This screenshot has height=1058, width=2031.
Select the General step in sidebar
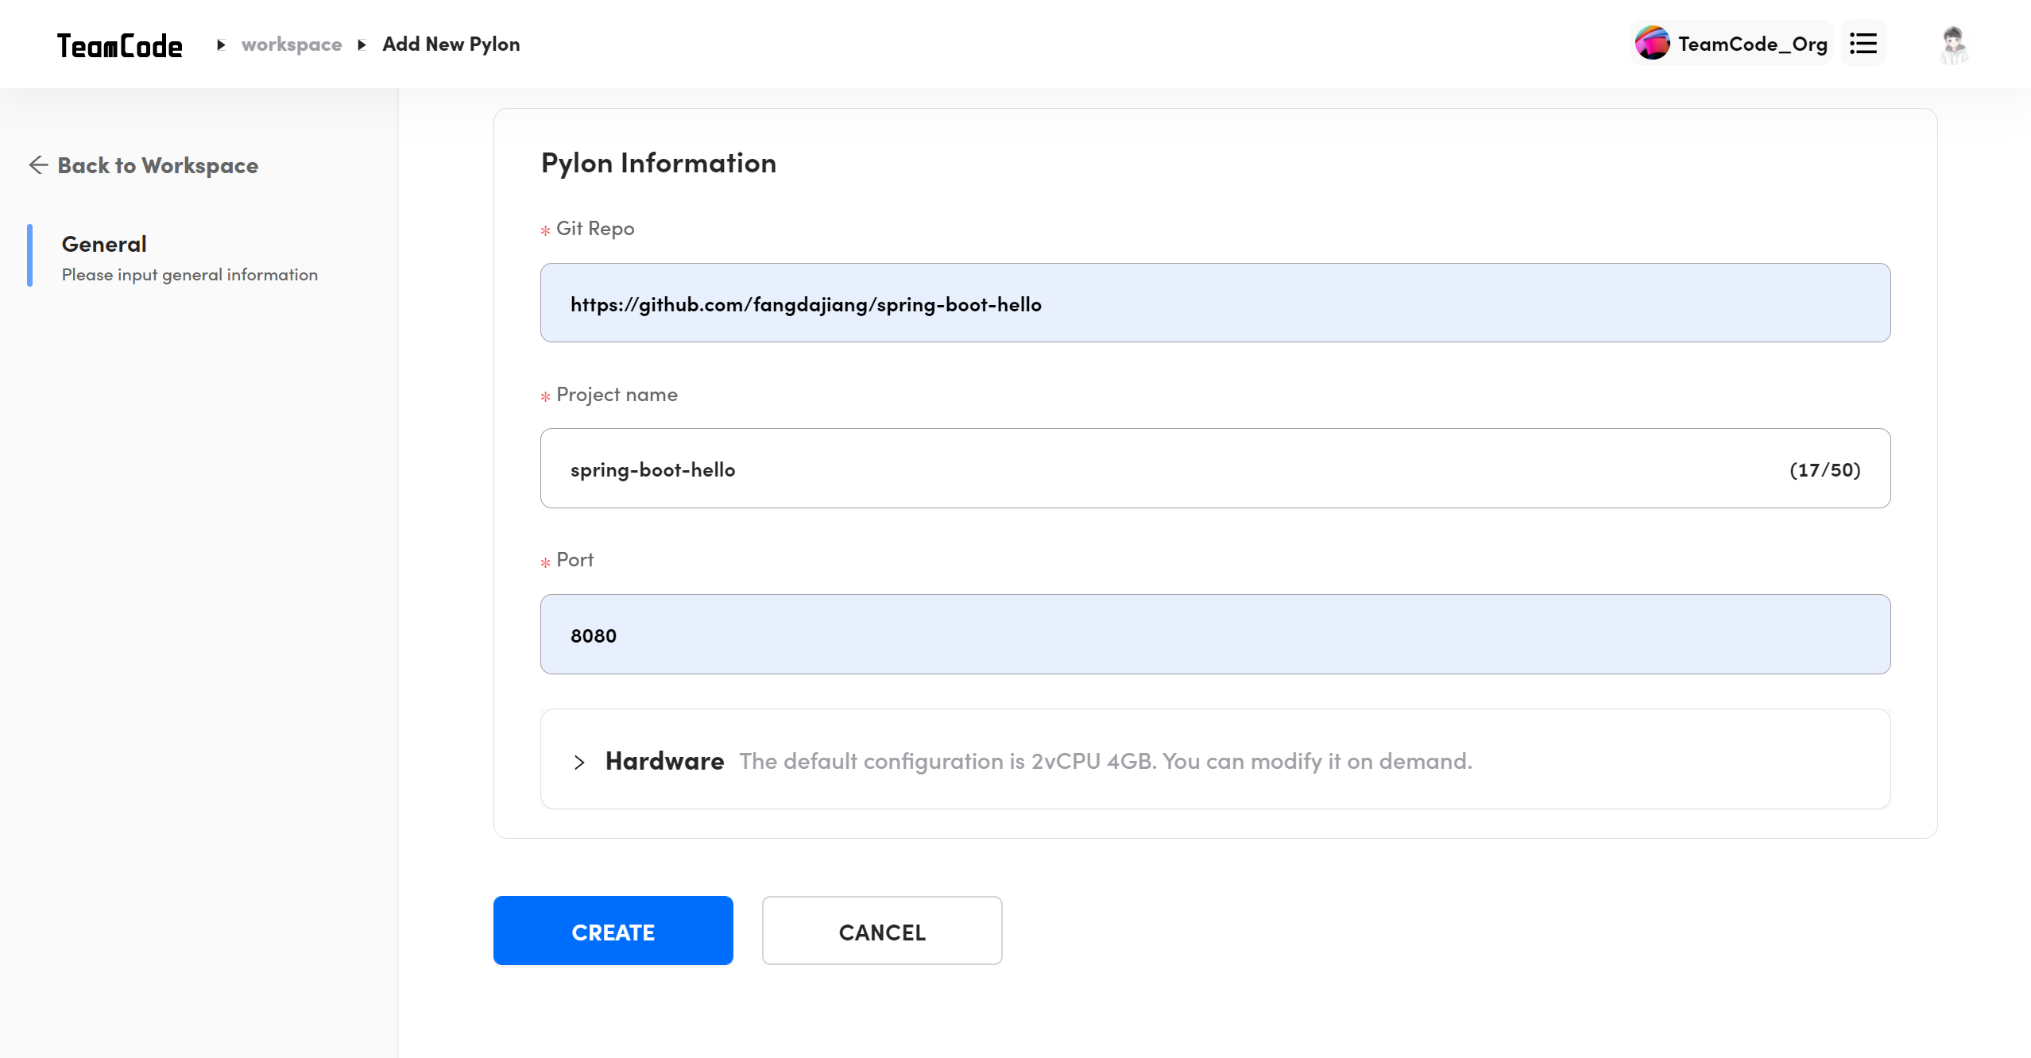point(189,257)
